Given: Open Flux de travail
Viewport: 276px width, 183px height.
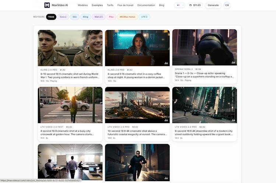Looking at the screenshot, I should click(x=125, y=5).
